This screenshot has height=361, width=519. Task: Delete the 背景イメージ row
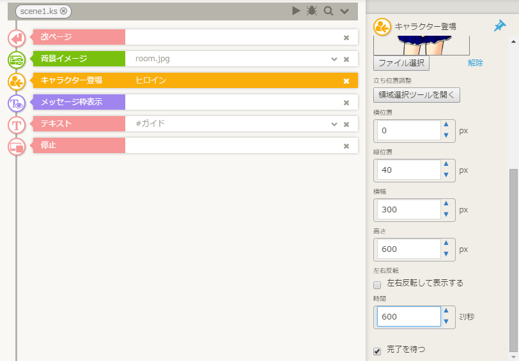(x=346, y=59)
